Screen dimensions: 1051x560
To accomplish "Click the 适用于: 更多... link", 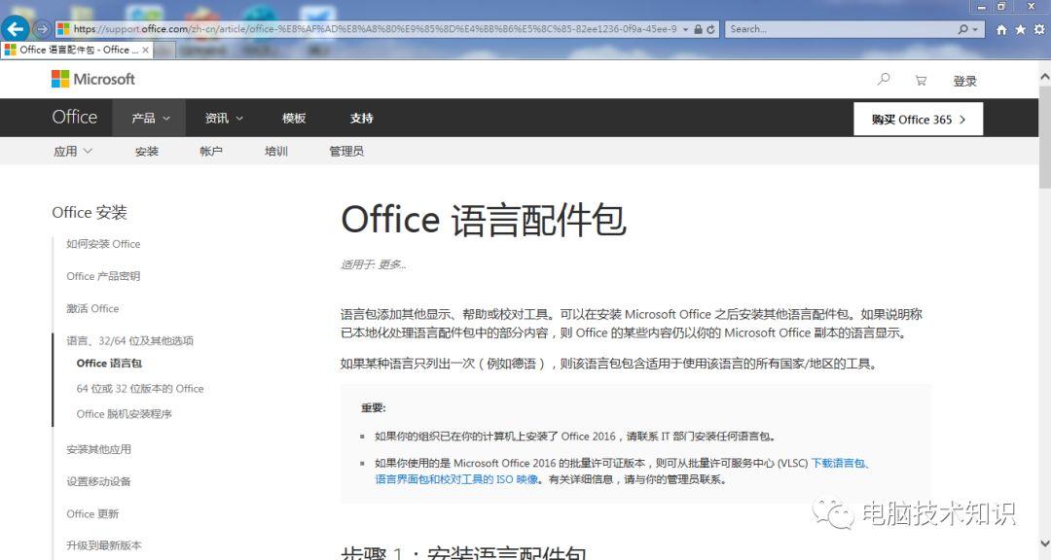I will [374, 264].
